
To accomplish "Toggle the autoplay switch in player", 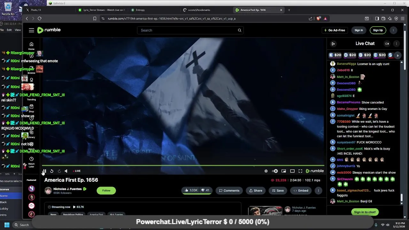I will pyautogui.click(x=275, y=171).
